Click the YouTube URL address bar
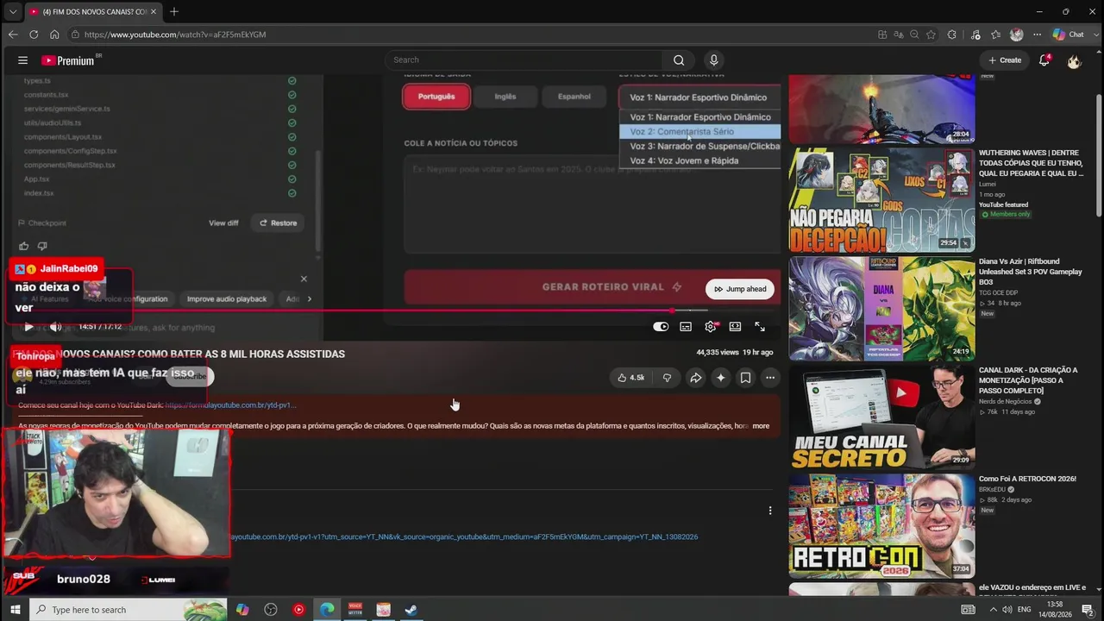The height and width of the screenshot is (621, 1104). coord(466,34)
